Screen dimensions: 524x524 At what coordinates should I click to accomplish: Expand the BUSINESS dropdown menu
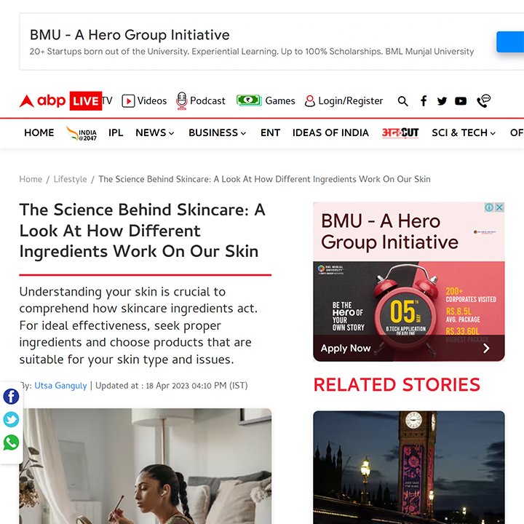click(x=217, y=132)
